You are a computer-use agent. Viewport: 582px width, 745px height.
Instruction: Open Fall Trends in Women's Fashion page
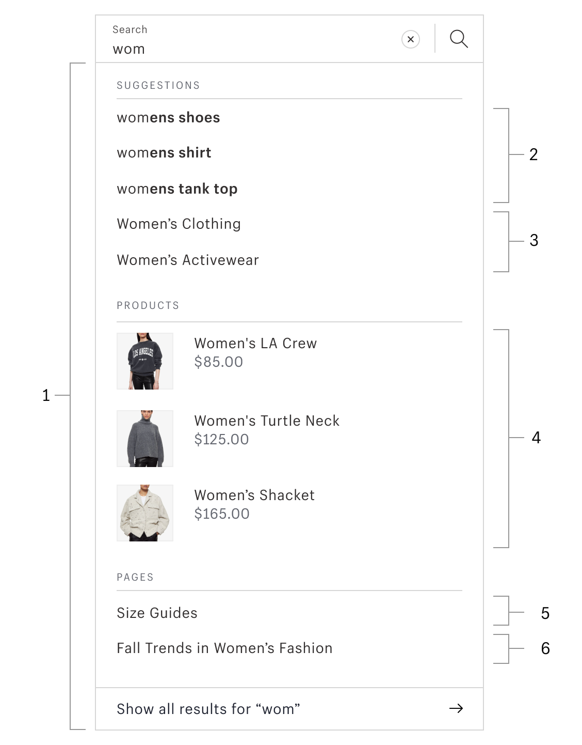(224, 648)
